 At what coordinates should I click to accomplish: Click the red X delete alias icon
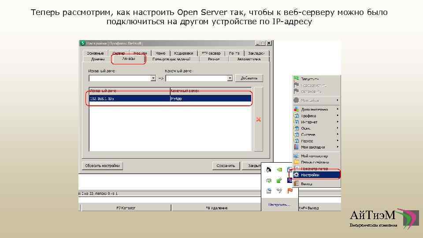pos(259,119)
